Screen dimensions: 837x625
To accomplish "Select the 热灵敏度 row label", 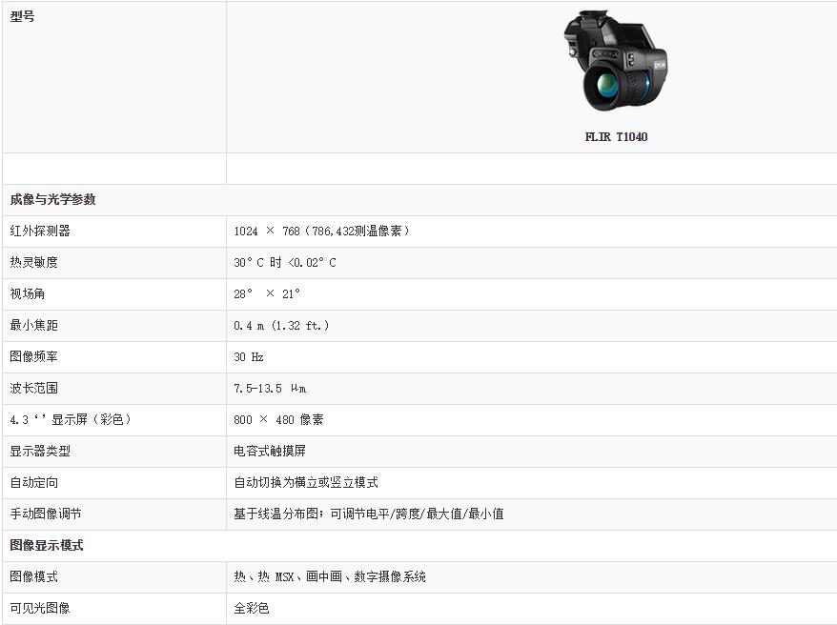I will coord(34,262).
